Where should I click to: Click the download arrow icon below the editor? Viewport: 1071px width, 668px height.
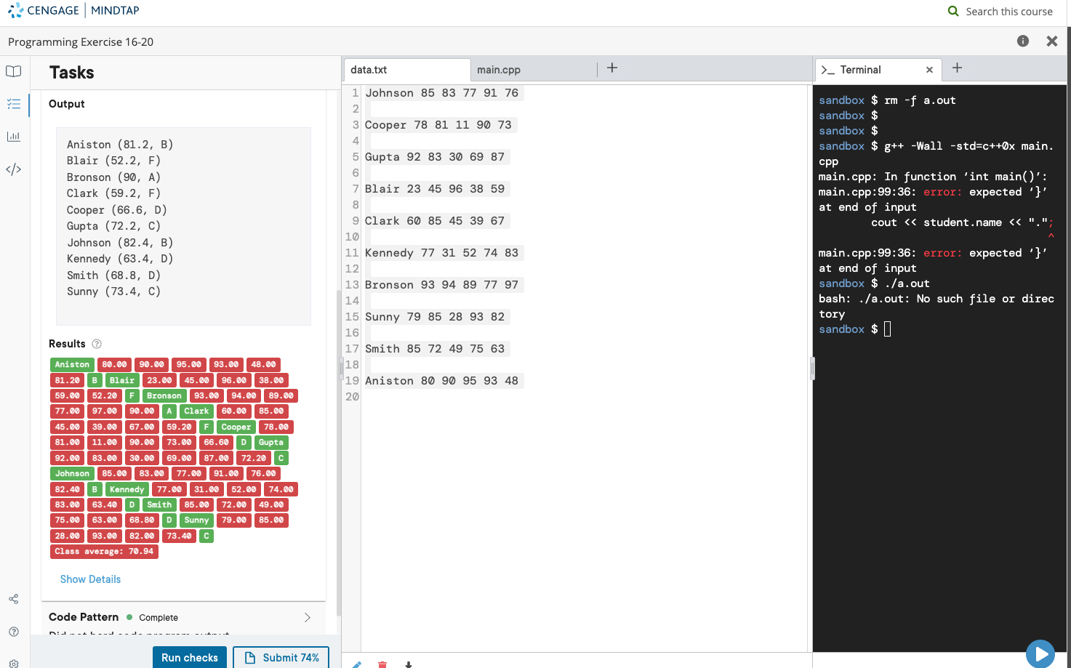pyautogui.click(x=408, y=664)
